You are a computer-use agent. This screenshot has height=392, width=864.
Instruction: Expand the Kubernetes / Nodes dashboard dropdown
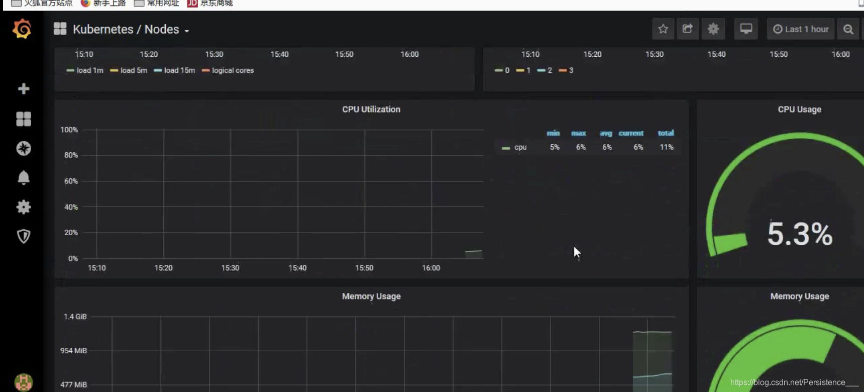pos(131,29)
